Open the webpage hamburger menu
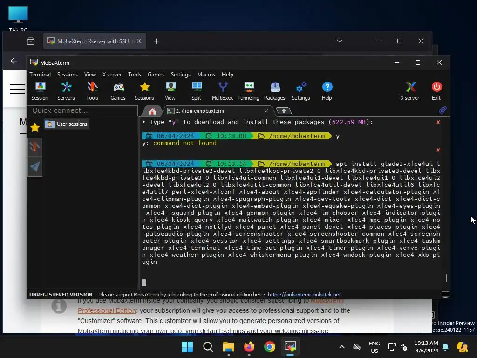 [17, 89]
